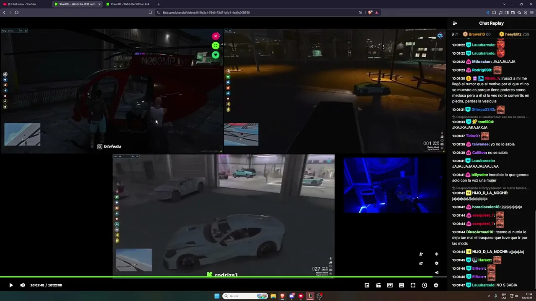Viewport: 536px width, 301px height.
Task: Open taiwanee's chat username
Action: coord(481,144)
